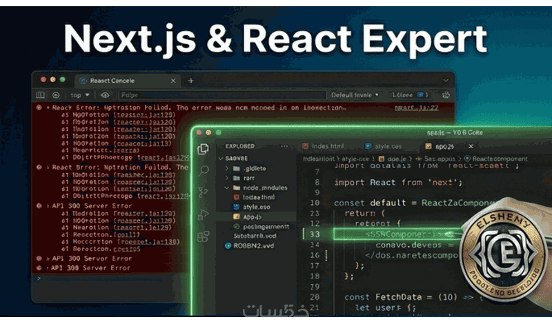Add a new browser tab with plus button
This screenshot has height=324, width=552.
click(190, 81)
